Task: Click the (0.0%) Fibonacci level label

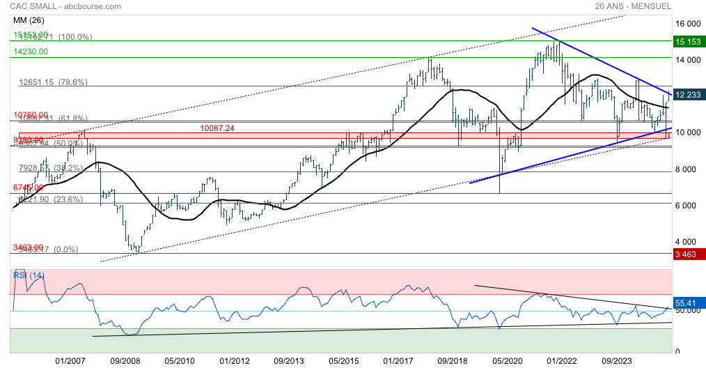Action: tap(65, 250)
